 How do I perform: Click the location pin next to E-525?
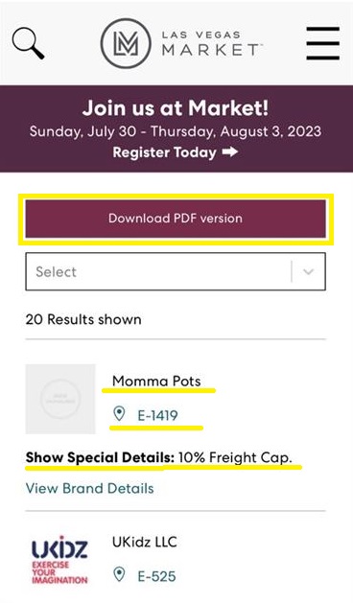[x=119, y=575]
